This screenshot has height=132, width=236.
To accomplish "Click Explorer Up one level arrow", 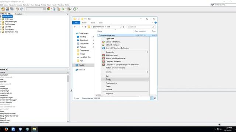I will tap(85, 27).
